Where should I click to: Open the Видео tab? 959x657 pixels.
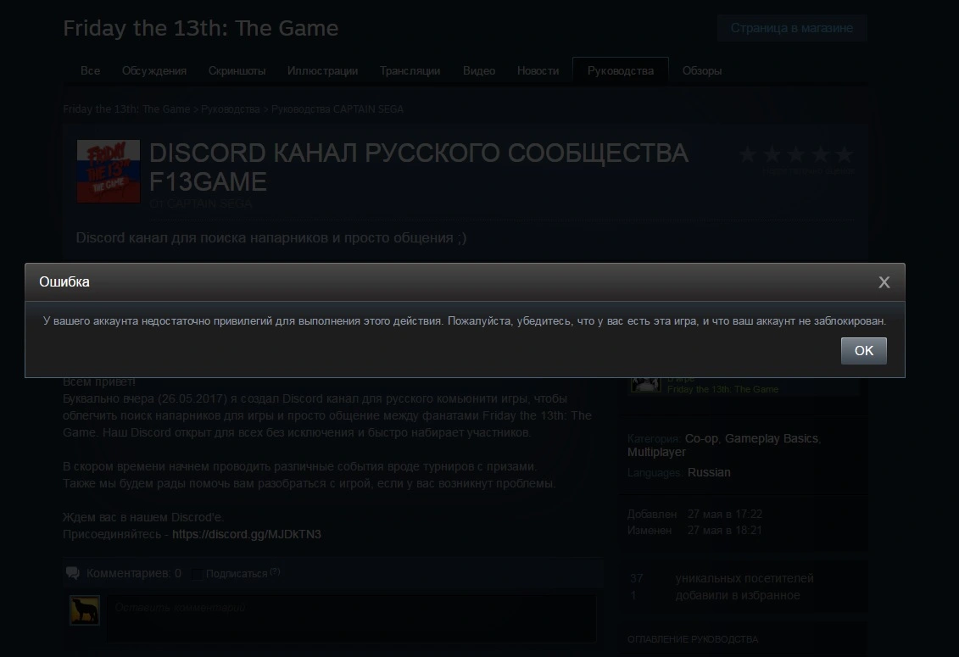coord(479,71)
